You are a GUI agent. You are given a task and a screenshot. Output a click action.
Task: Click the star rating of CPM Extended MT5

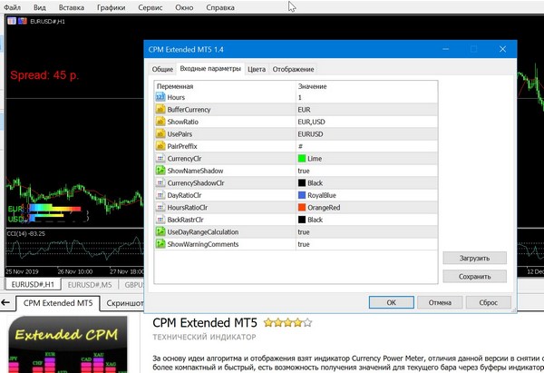point(287,323)
